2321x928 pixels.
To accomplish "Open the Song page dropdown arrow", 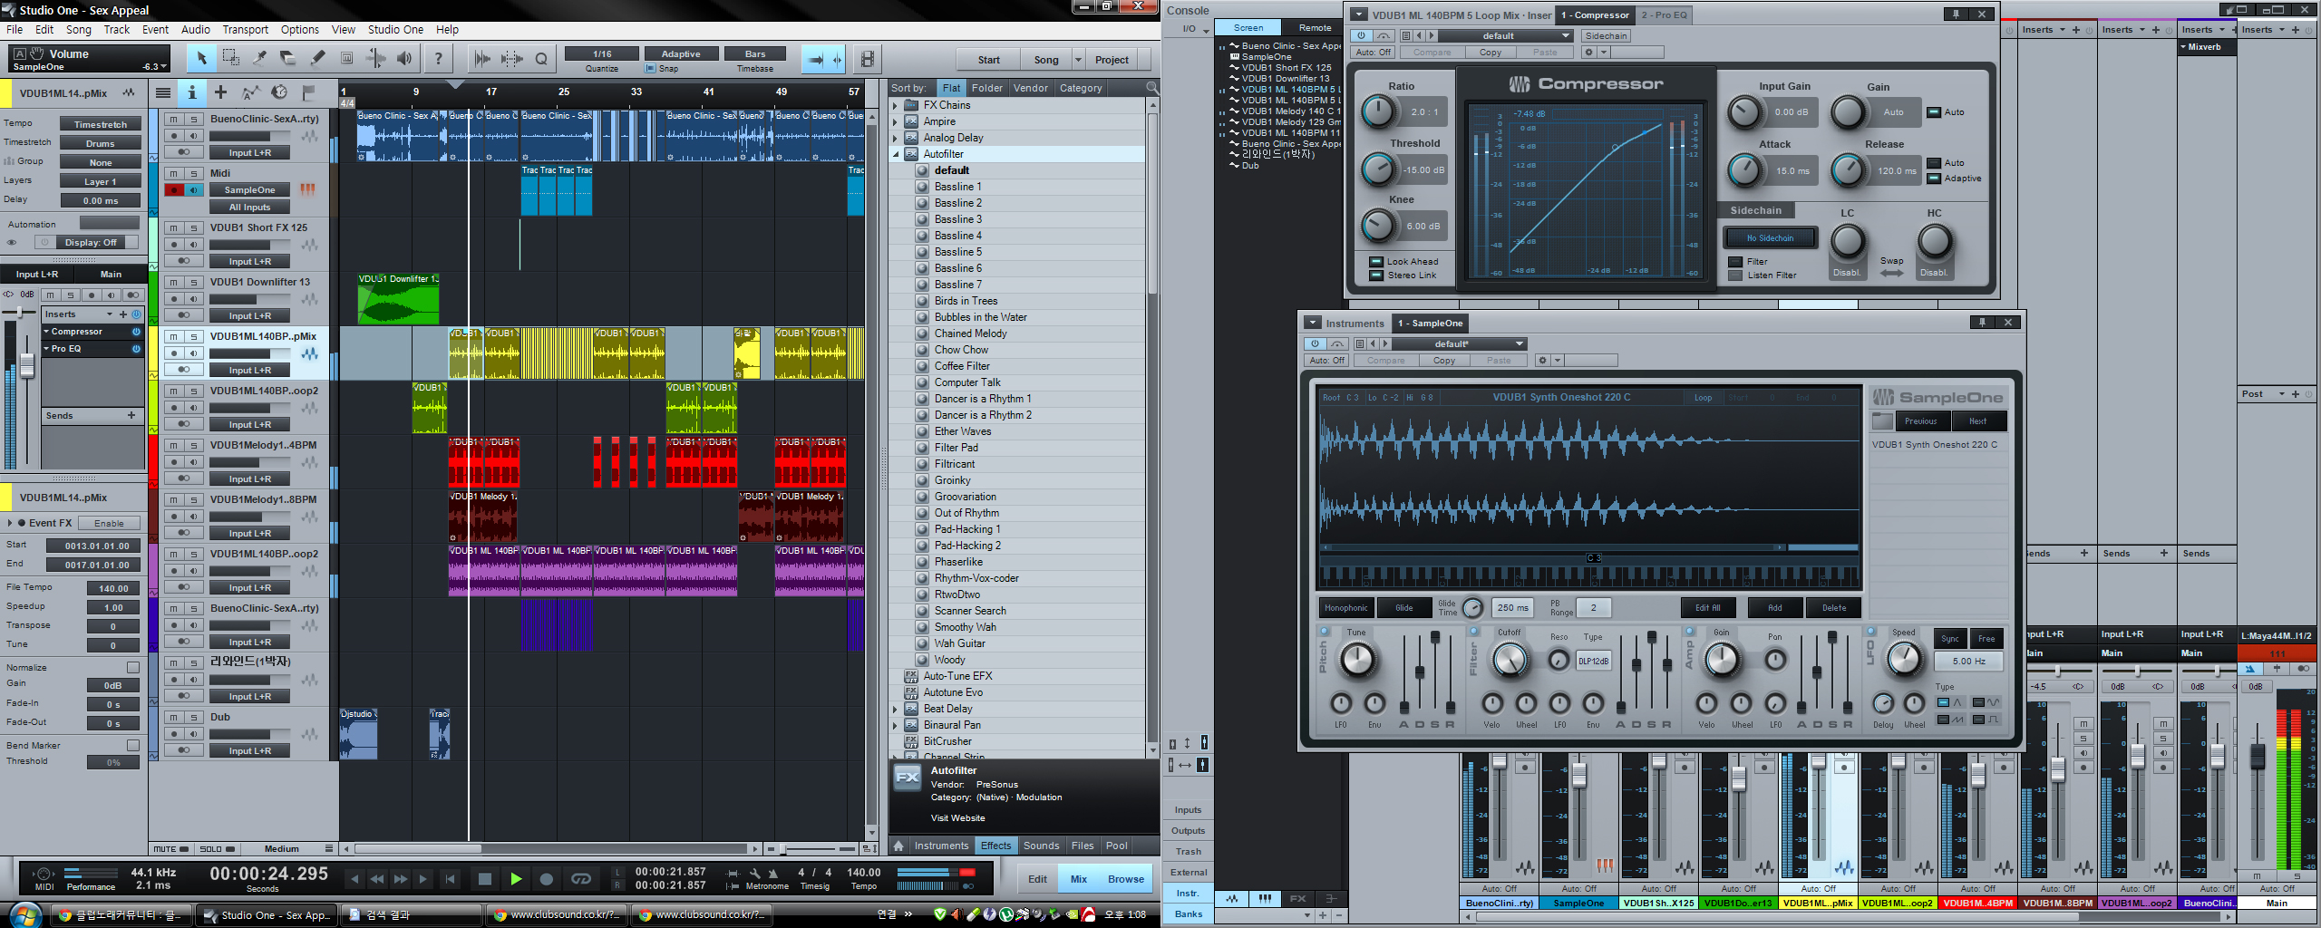I will 1078,60.
